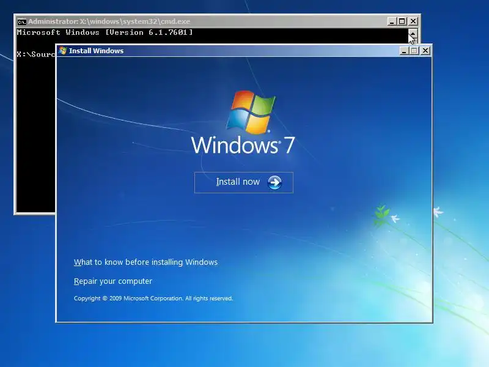
Task: Maximize the Administrator cmd.exe window
Action: click(402, 21)
